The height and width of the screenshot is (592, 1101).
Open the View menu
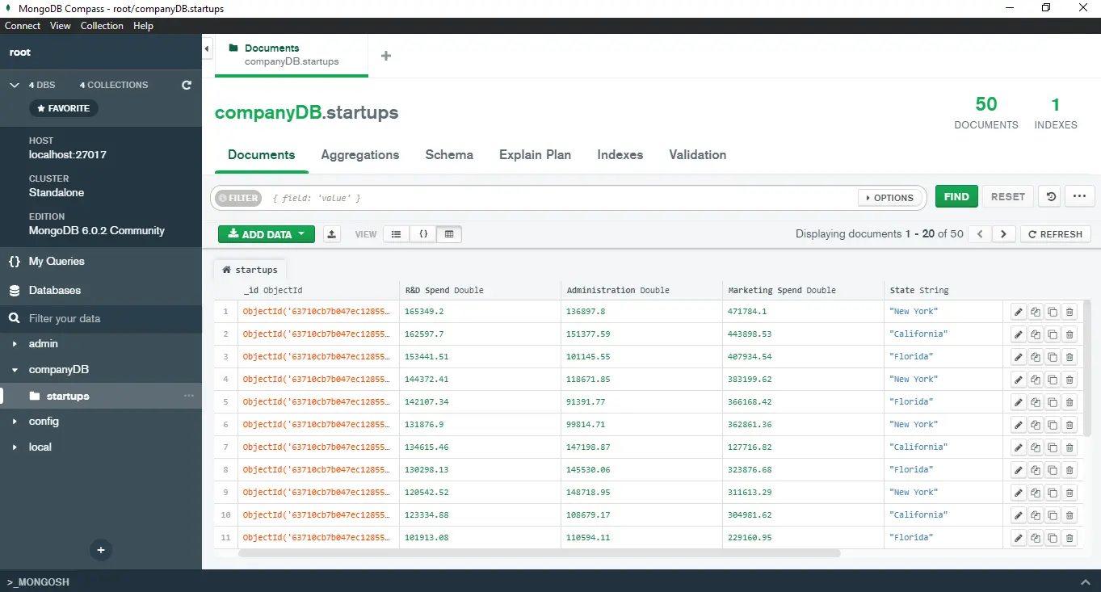point(61,26)
